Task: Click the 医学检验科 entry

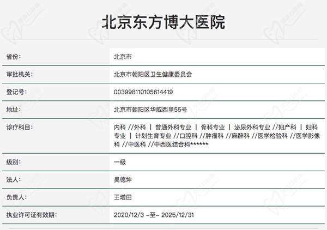Action: [272, 136]
